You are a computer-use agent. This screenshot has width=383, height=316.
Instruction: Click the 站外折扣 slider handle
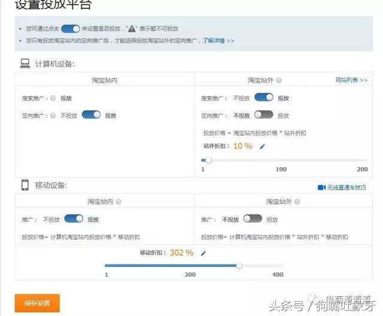click(x=208, y=161)
